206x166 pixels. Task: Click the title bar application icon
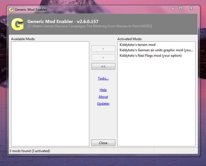pyautogui.click(x=11, y=9)
